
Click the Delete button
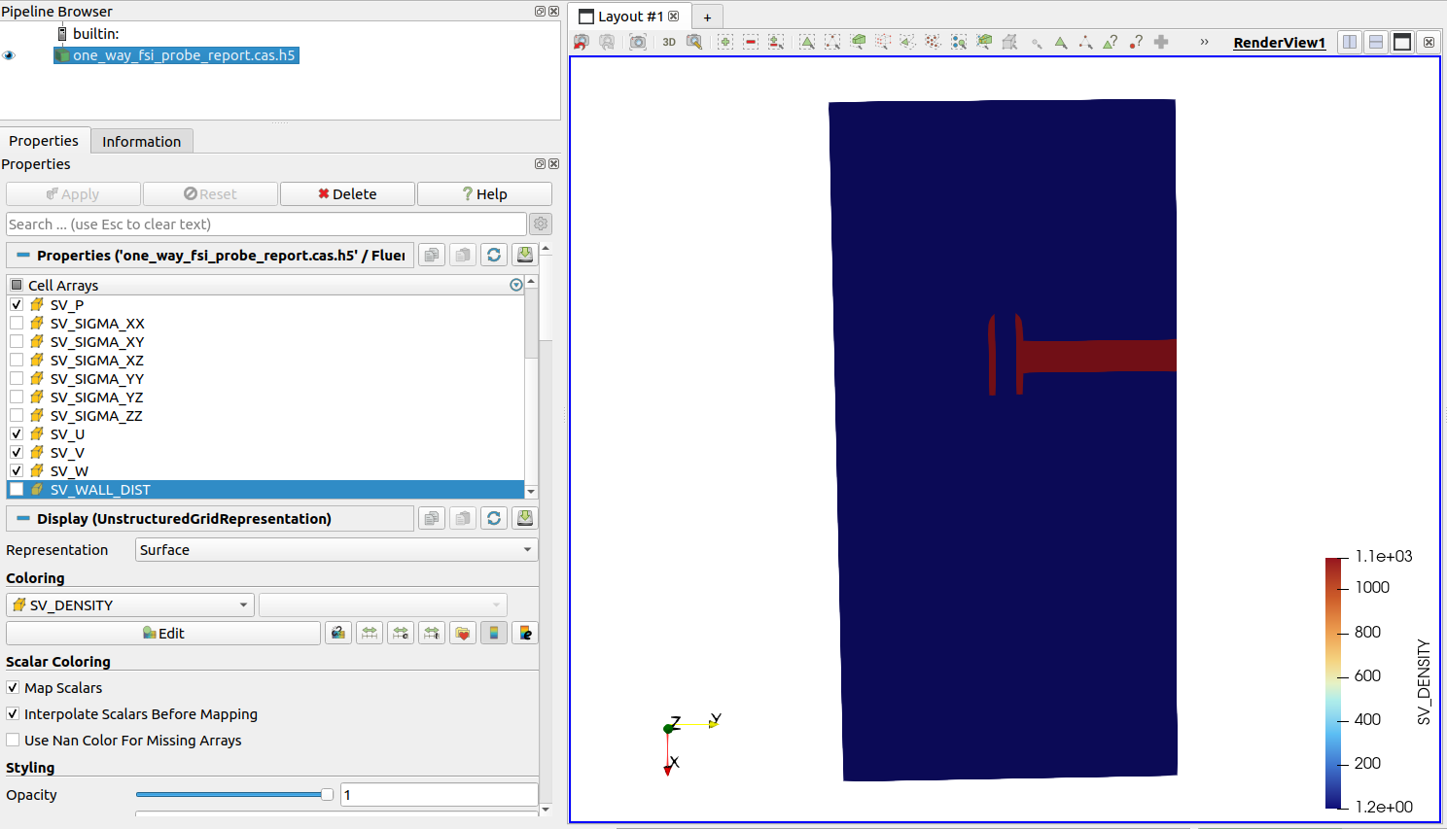point(347,194)
